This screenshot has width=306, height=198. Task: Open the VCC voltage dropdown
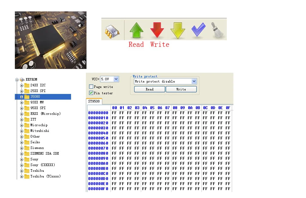coord(116,79)
